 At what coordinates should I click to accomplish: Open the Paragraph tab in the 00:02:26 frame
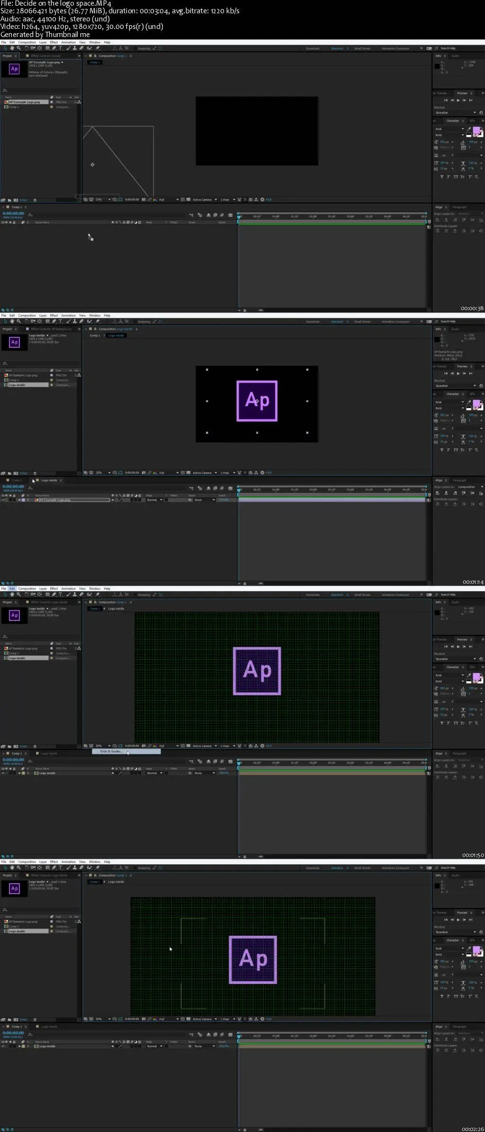459,1027
